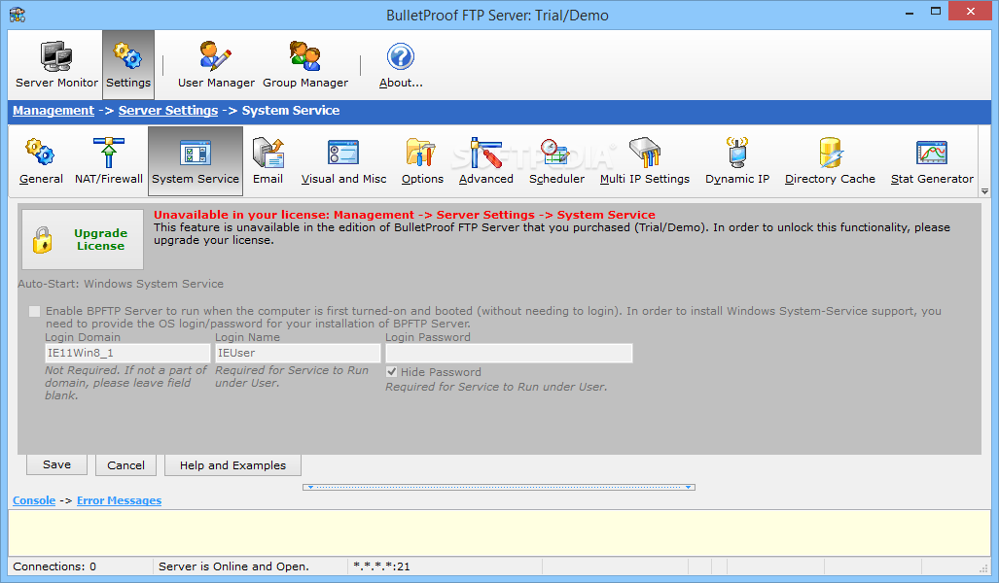Click the Login Password field
This screenshot has width=999, height=583.
tap(509, 353)
